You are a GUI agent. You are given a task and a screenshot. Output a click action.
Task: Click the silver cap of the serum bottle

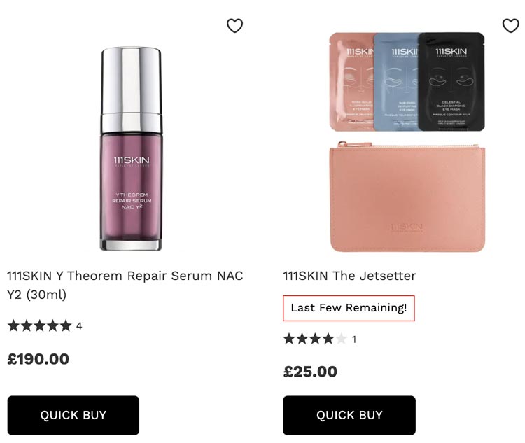[x=132, y=90]
